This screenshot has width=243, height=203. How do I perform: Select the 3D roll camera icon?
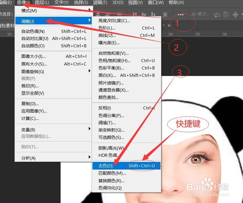(226, 14)
